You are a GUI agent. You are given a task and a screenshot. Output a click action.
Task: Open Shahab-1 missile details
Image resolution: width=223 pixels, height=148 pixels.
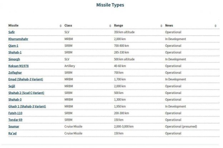tap(15, 52)
